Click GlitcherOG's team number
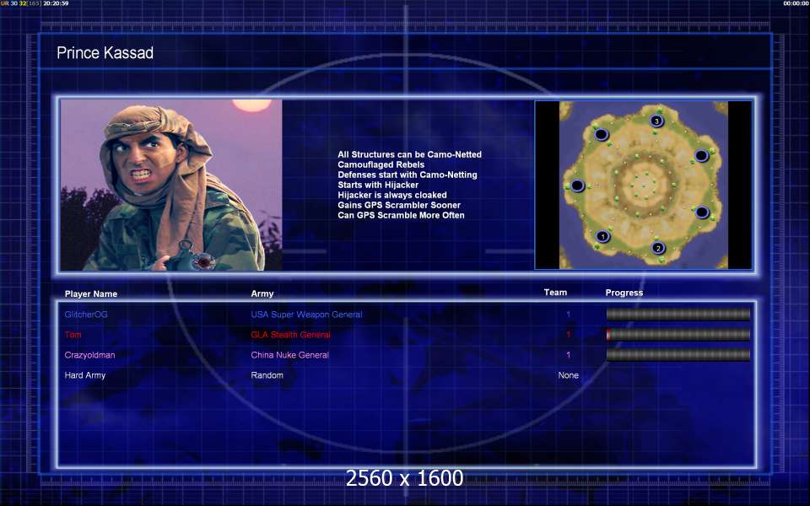 tap(568, 315)
